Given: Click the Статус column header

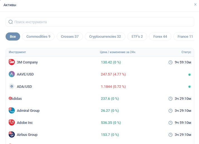Looking at the screenshot, I should [186, 52].
